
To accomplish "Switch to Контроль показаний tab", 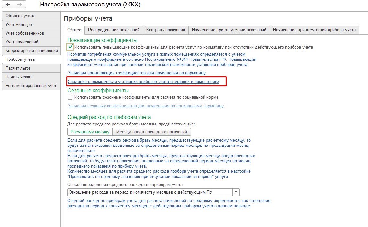I will click(x=166, y=30).
